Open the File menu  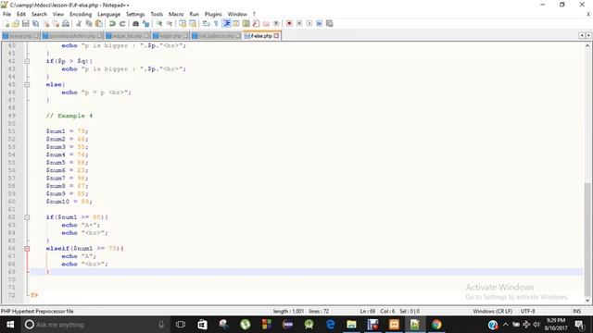pyautogui.click(x=6, y=14)
